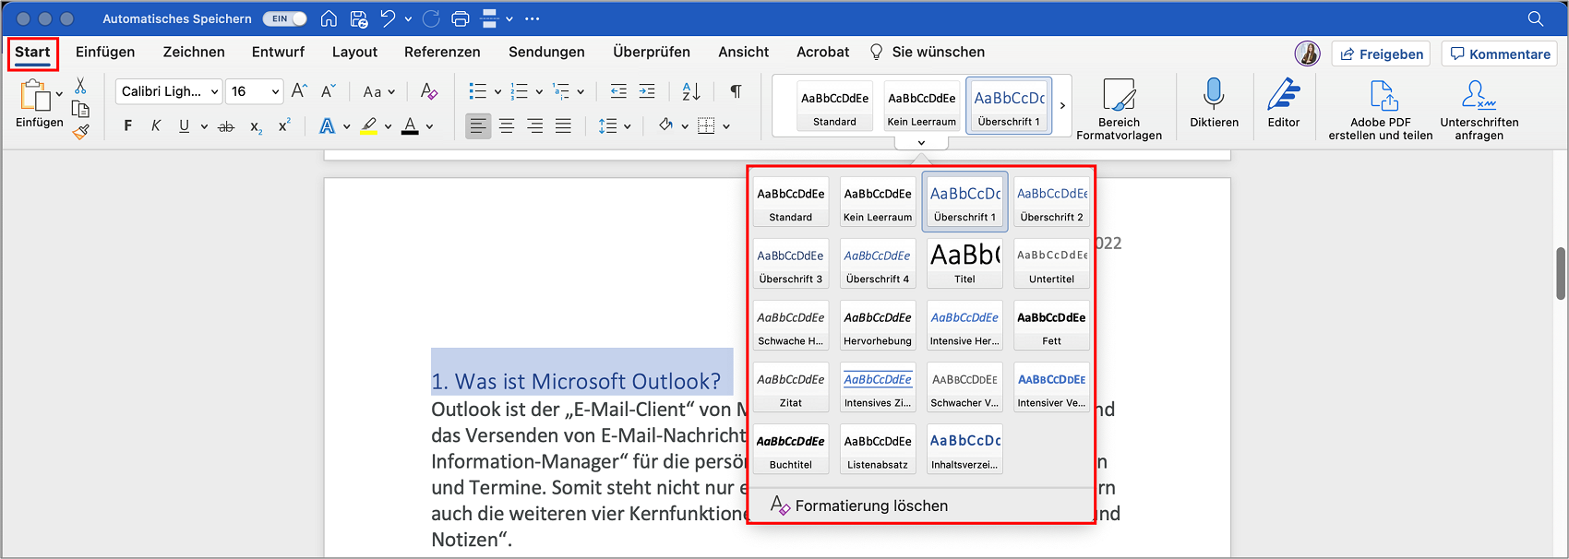Justify the paragraph text
This screenshot has width=1569, height=559.
tap(564, 126)
